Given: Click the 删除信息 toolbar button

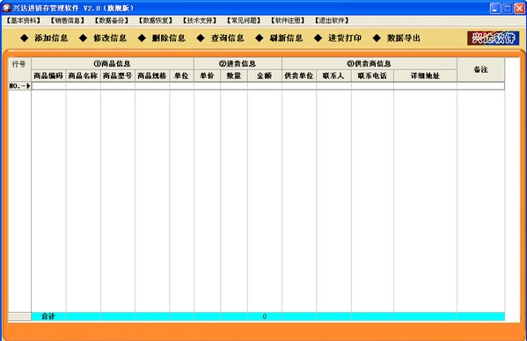Looking at the screenshot, I should point(162,39).
